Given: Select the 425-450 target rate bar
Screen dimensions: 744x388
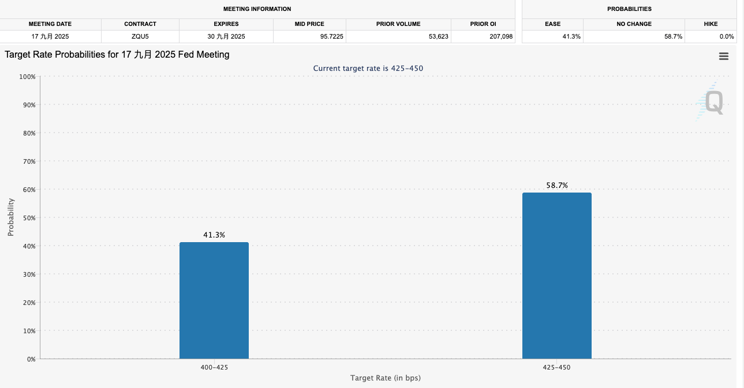Looking at the screenshot, I should tap(556, 276).
